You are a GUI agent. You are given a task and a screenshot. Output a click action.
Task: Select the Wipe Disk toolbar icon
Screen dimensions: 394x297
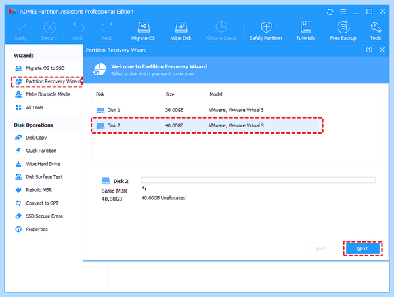181,28
